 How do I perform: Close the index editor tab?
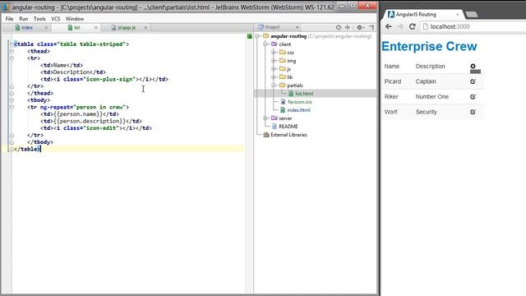click(x=46, y=27)
